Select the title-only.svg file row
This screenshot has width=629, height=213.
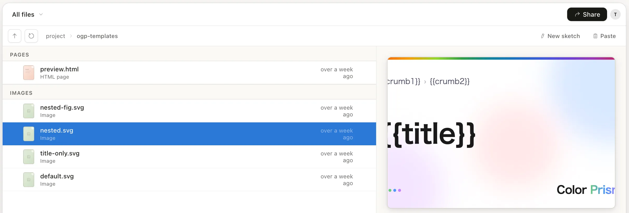(x=189, y=157)
